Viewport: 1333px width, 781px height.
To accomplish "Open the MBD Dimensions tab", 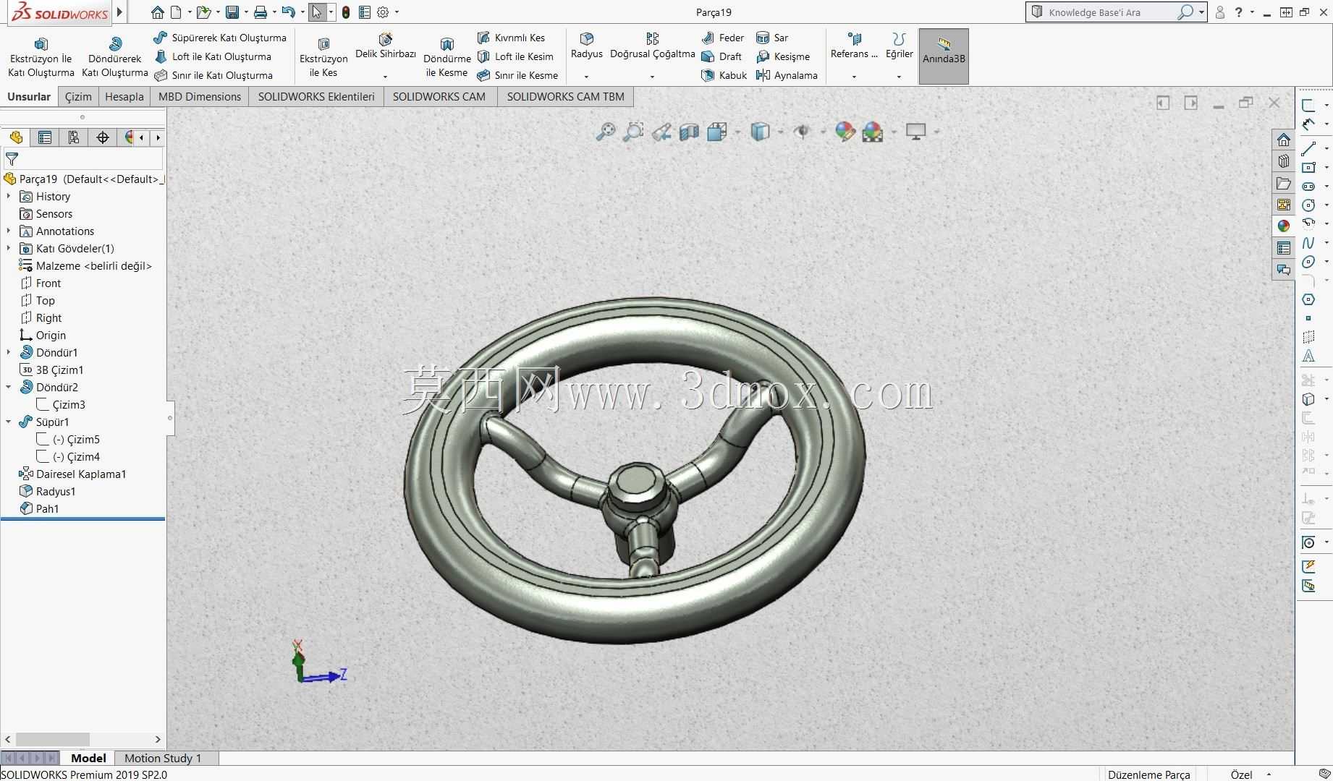I will pos(200,96).
